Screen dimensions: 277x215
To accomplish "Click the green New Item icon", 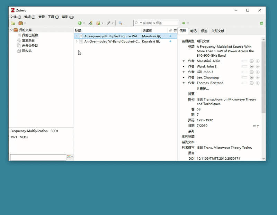I will [x=80, y=23].
